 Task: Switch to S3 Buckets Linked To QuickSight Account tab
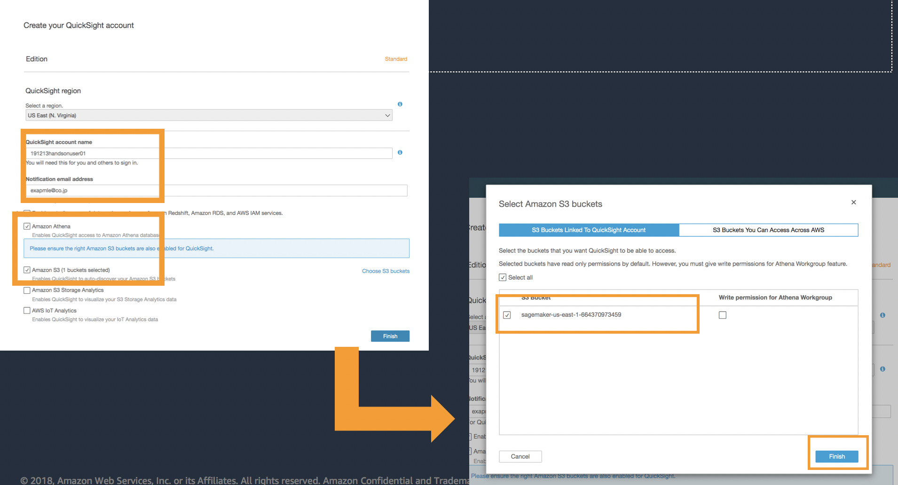[589, 230]
